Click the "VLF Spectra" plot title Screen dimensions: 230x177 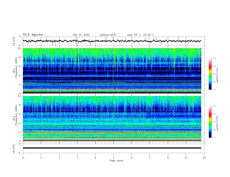click(x=33, y=35)
